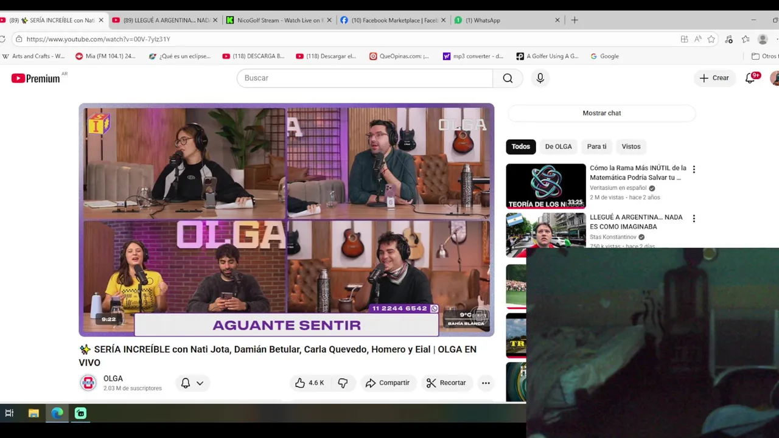This screenshot has width=779, height=438.
Task: Start voice search with the microphone icon
Action: click(x=540, y=78)
